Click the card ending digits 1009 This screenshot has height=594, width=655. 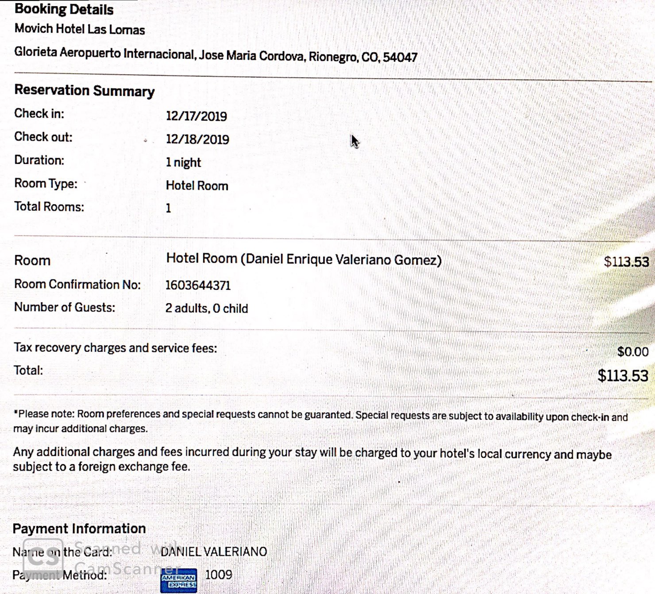(x=219, y=575)
